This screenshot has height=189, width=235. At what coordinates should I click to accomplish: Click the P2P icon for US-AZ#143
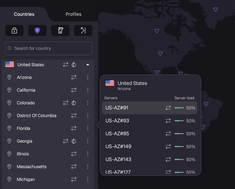(168, 159)
